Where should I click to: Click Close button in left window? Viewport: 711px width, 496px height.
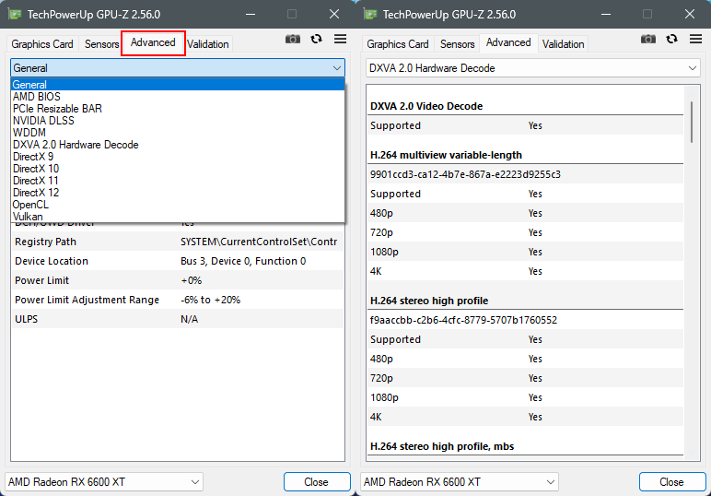click(317, 482)
